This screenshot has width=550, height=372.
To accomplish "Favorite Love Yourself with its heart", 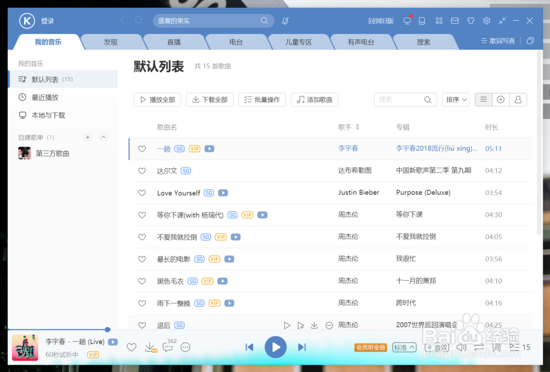I will [x=142, y=193].
